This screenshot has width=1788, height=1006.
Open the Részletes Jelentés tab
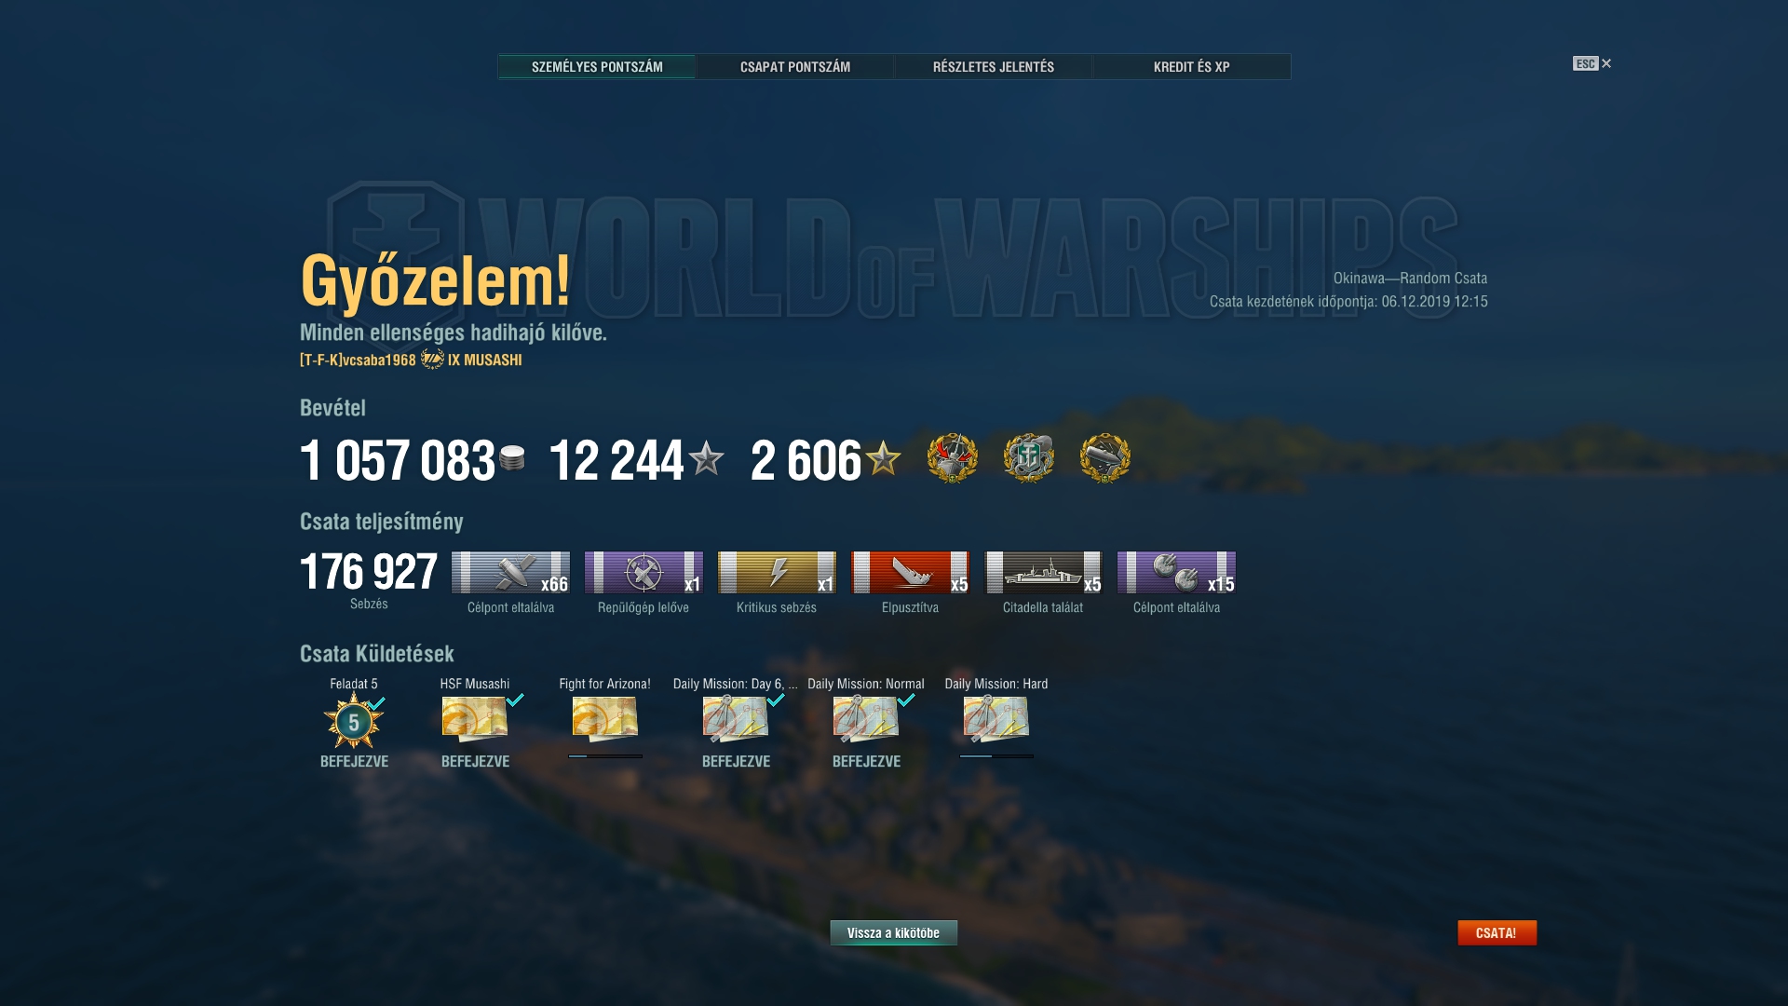point(994,67)
